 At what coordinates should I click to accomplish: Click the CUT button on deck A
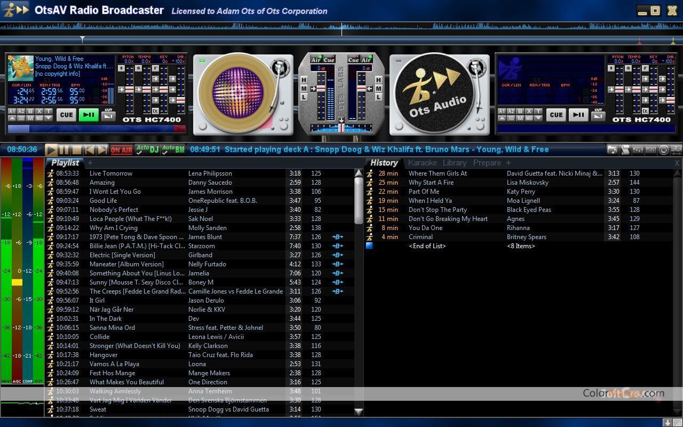[108, 116]
